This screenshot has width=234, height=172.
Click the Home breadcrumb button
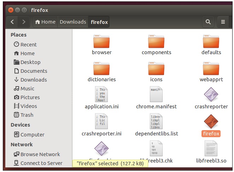click(x=45, y=22)
